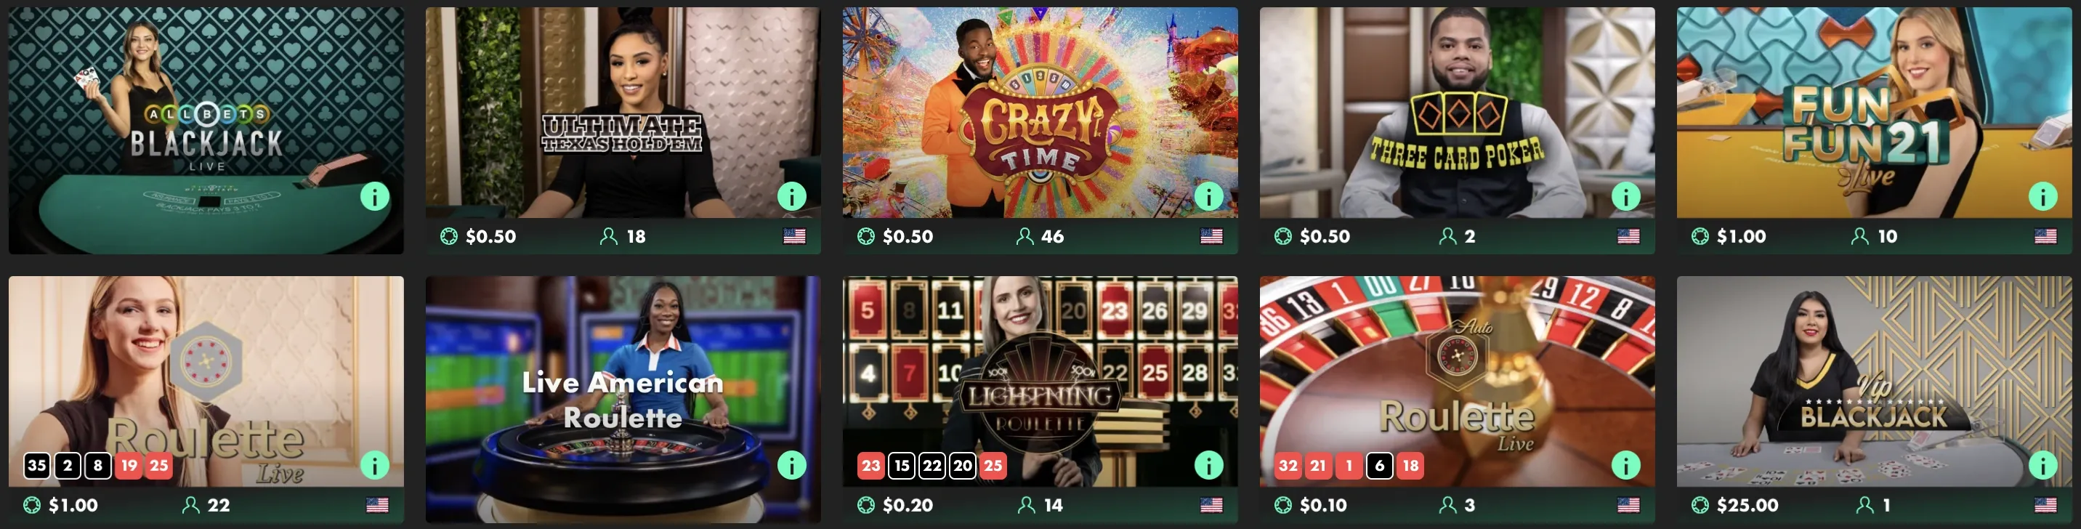Click the US flag under Fun 21
Screen dimensions: 2081x529
coord(2045,237)
